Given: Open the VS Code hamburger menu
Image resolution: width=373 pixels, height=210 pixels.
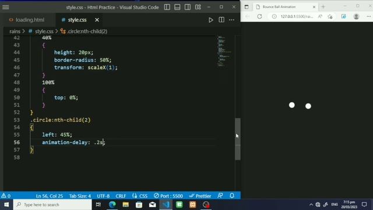Looking at the screenshot, I should coord(6,7).
